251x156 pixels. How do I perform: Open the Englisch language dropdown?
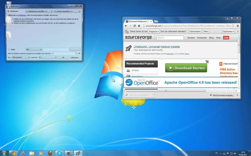[154, 31]
